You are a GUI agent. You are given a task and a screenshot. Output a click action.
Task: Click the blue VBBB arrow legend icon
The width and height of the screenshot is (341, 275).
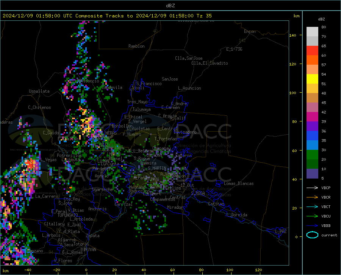312,225
